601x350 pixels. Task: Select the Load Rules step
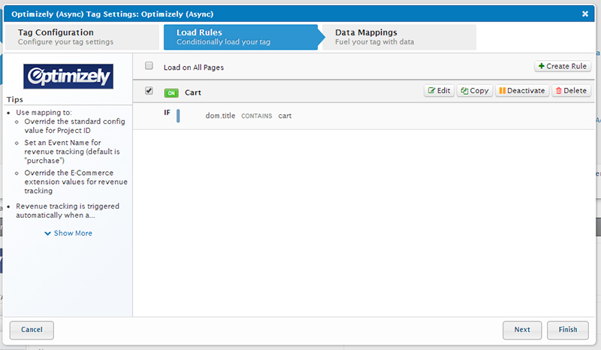[240, 37]
